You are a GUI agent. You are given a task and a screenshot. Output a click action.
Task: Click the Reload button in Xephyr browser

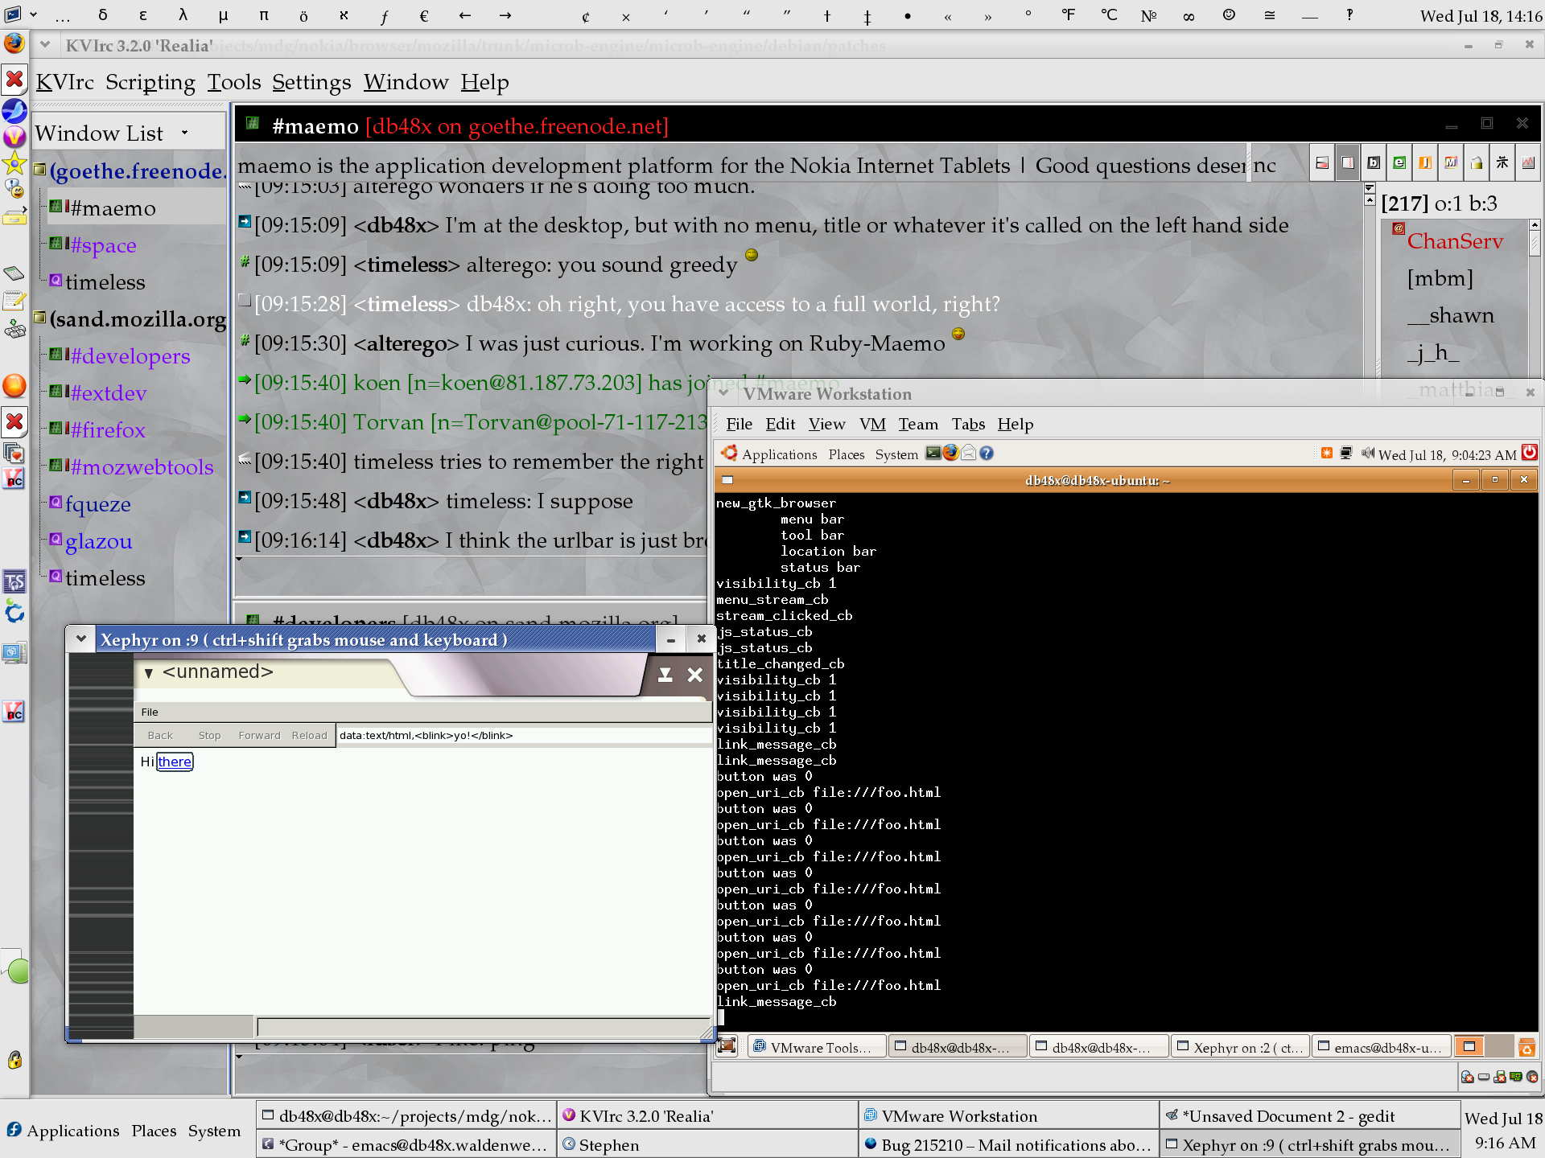[309, 735]
